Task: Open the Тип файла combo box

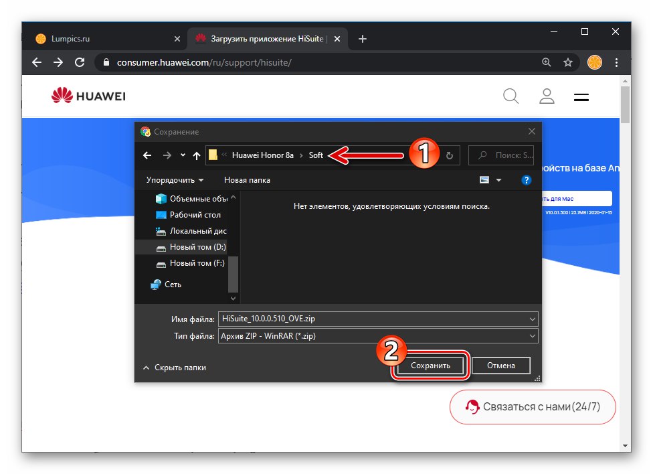Action: (378, 336)
